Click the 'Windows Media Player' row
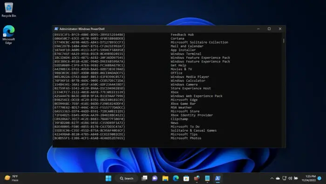This screenshot has height=184, width=326. tap(190, 77)
